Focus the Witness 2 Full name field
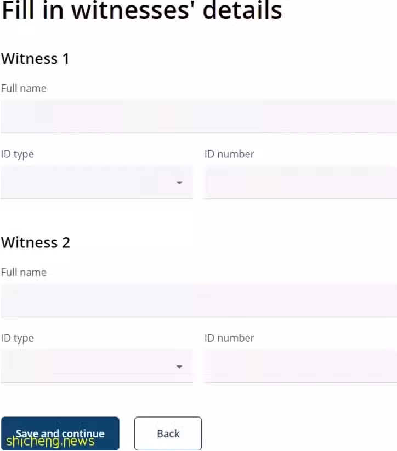397x451 pixels. coord(198,300)
